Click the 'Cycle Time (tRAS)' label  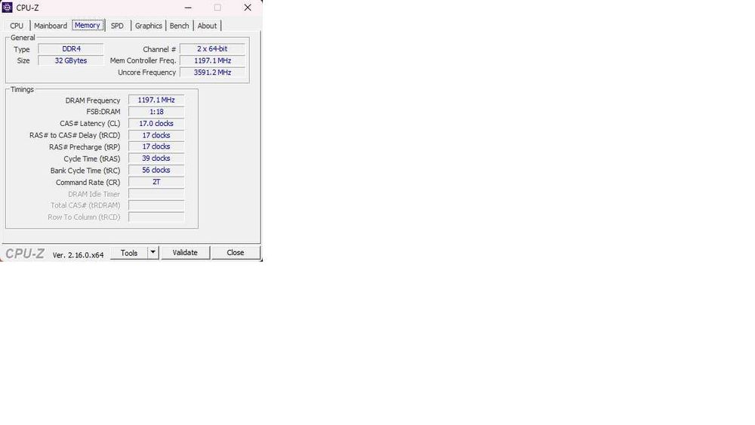click(92, 159)
